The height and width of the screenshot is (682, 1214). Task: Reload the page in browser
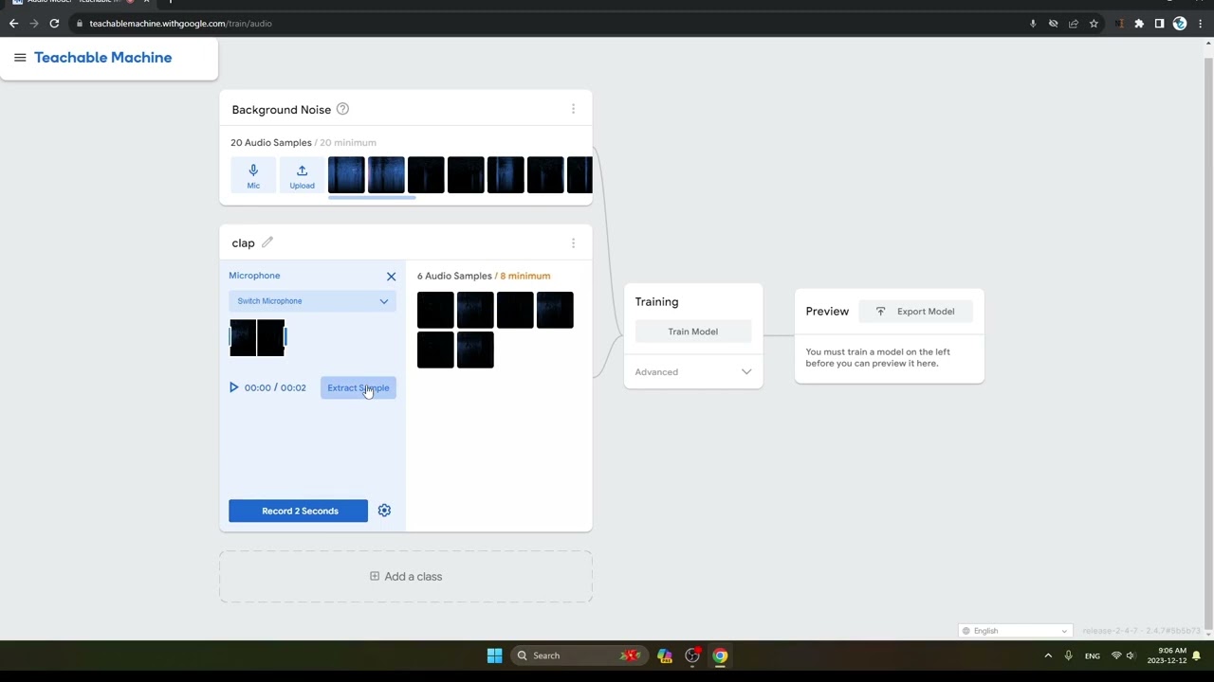(54, 24)
